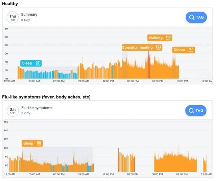Click the 'Healthy' section heading
The width and height of the screenshot is (217, 181).
pos(10,3)
